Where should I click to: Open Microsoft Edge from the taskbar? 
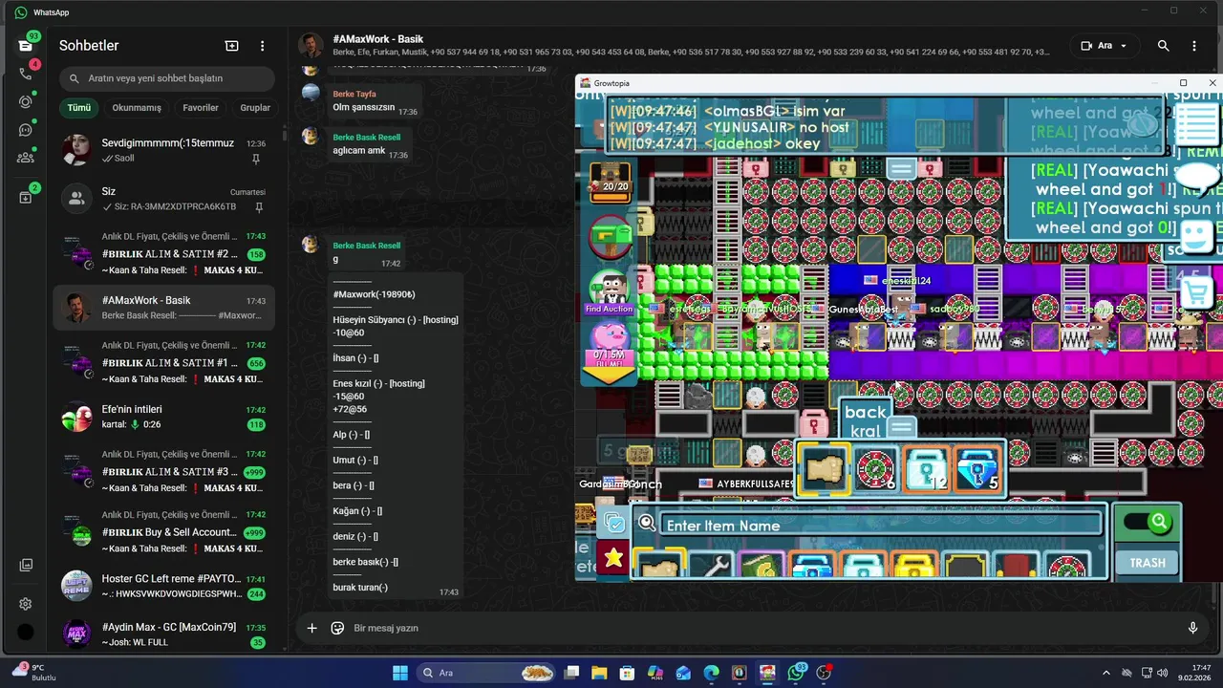[712, 673]
